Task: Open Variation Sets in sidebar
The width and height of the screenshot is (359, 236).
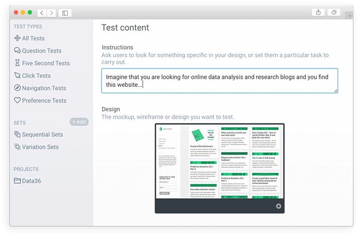Action: pos(36,147)
